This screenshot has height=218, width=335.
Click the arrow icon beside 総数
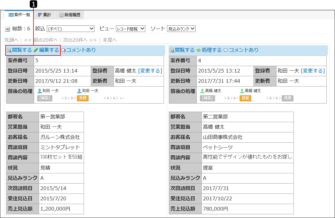7,29
